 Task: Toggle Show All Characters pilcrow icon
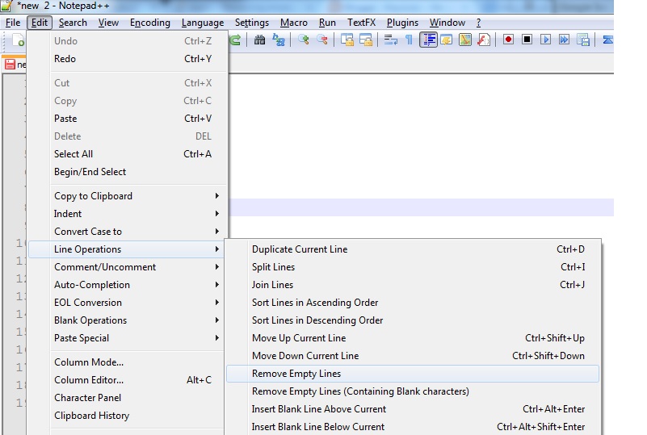(x=409, y=40)
